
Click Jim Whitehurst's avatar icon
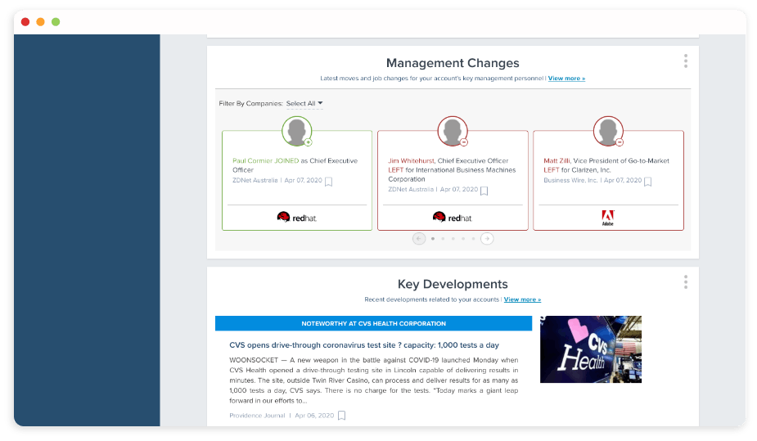453,131
